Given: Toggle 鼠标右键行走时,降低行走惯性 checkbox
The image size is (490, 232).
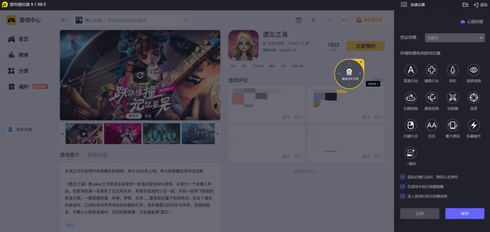Looking at the screenshot, I should (x=403, y=177).
